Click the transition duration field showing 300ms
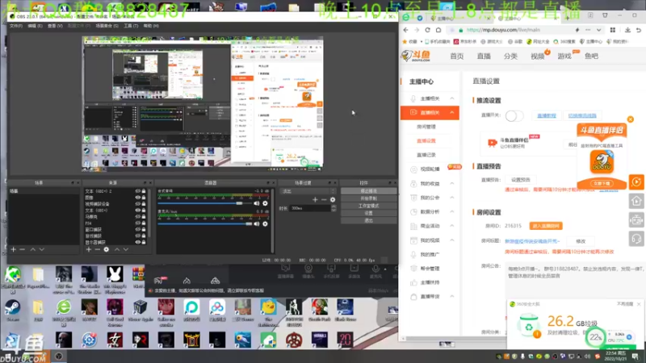 (x=311, y=208)
